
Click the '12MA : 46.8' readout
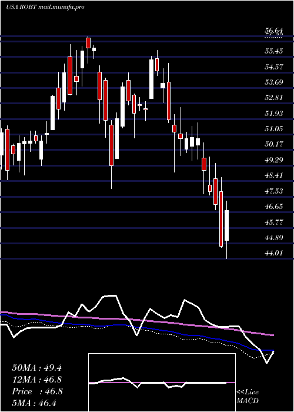tap(36, 380)
